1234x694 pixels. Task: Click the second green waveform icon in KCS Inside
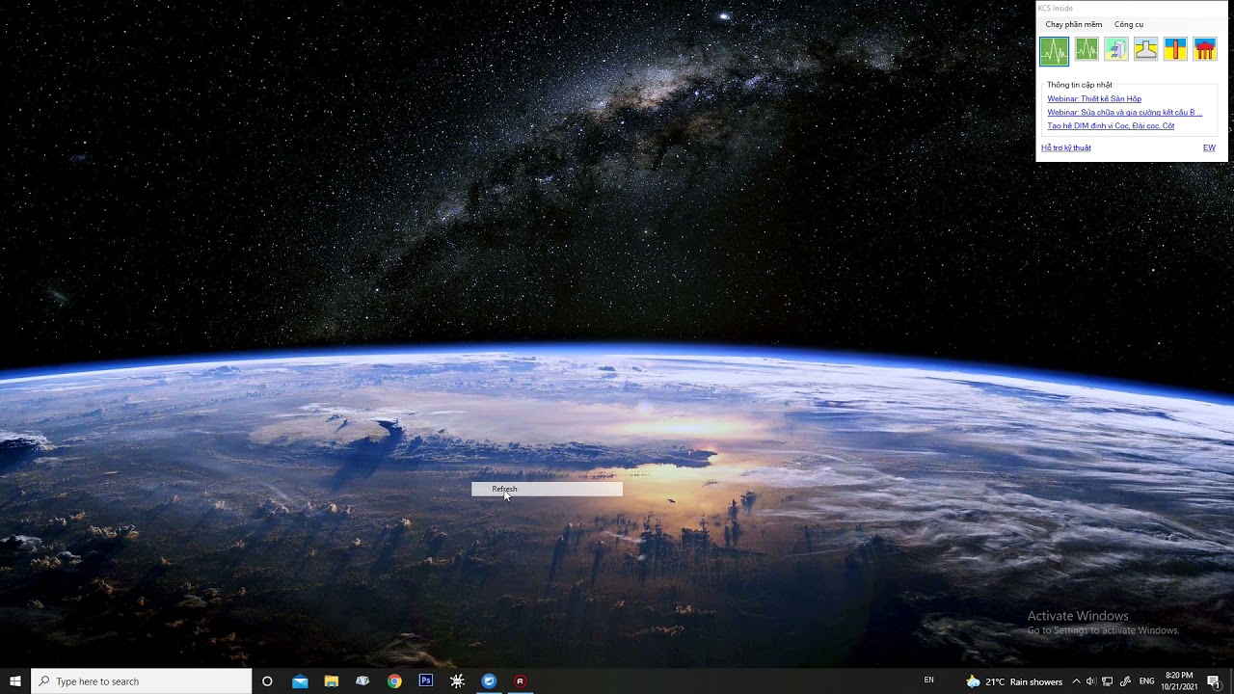coord(1086,49)
